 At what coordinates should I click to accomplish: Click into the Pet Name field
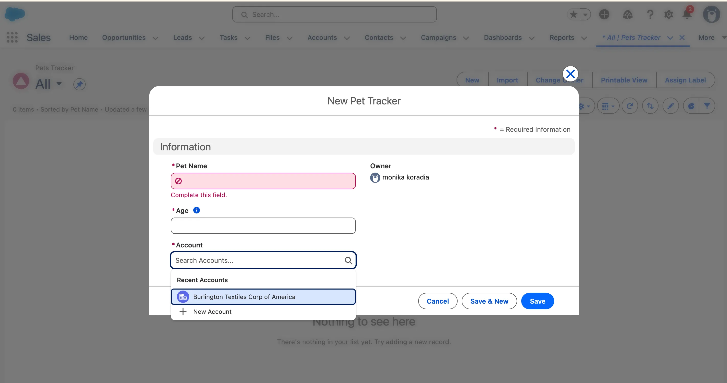pos(263,181)
